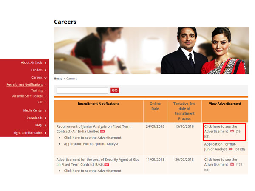
Task: Click the Careers banner image
Action: (x=152, y=51)
